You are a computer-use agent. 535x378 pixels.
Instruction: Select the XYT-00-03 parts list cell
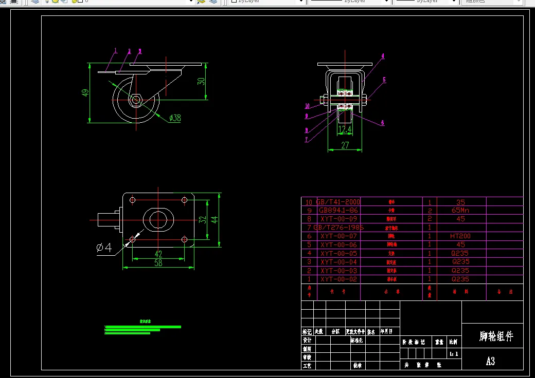(x=338, y=271)
